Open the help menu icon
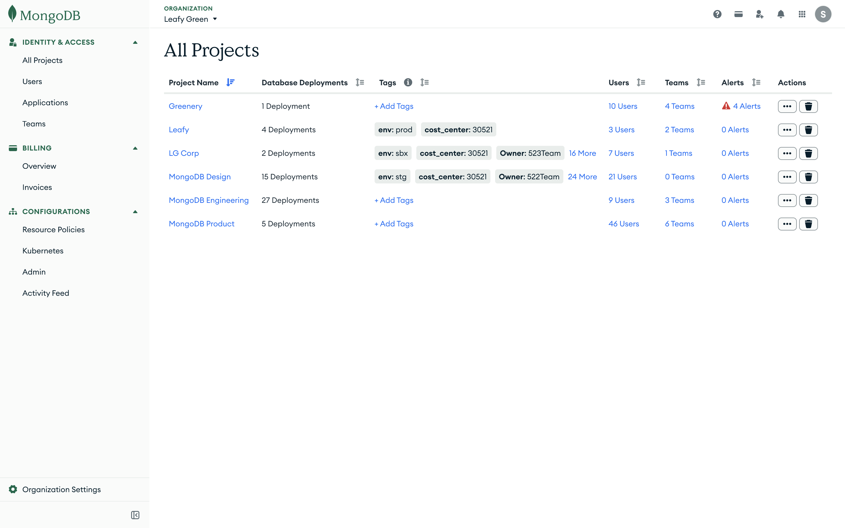Screen dimensions: 845x528 click(x=718, y=14)
